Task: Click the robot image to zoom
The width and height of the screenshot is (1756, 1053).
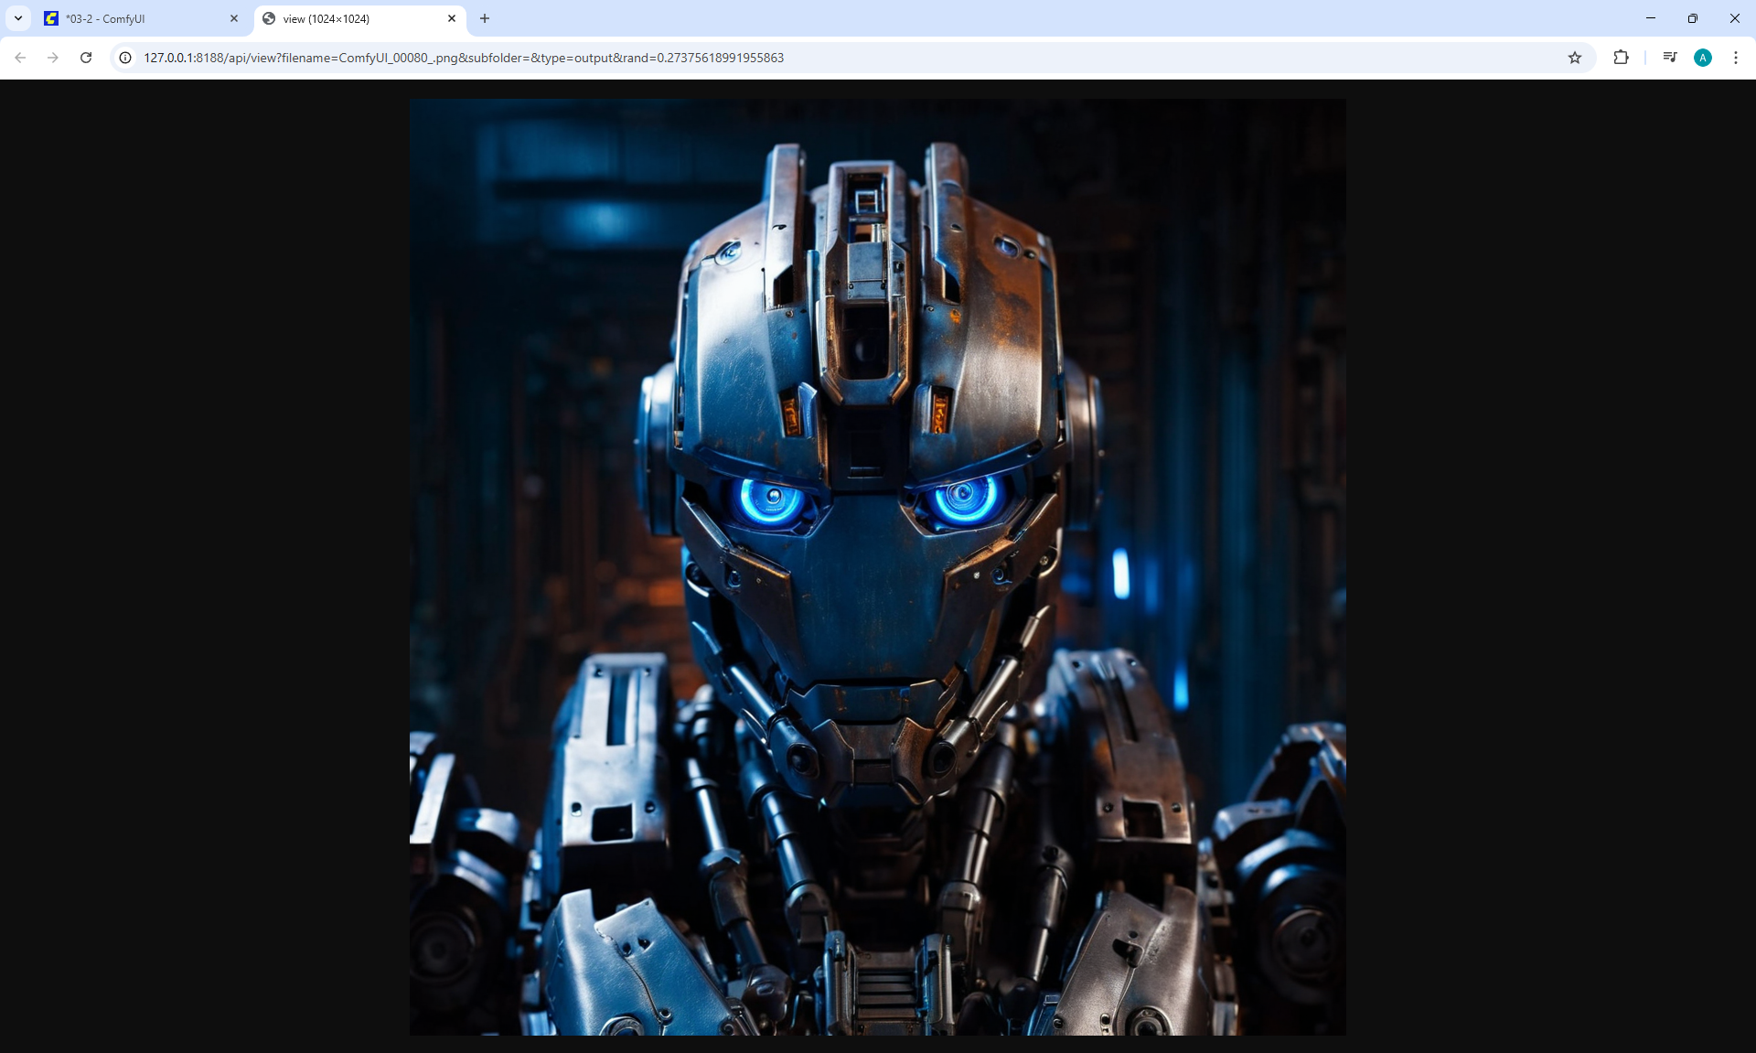Action: click(x=877, y=567)
